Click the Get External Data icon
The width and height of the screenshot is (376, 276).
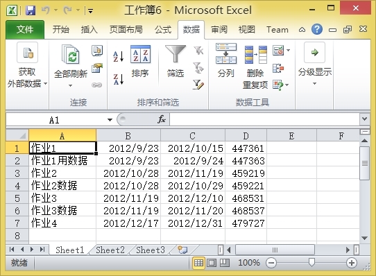point(27,53)
